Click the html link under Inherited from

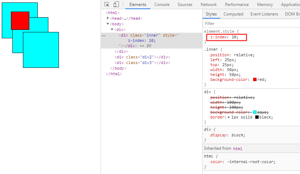tap(238, 149)
